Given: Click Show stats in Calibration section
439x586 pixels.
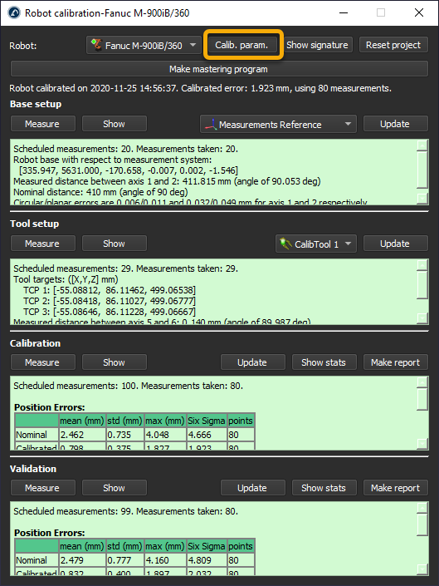Looking at the screenshot, I should point(324,362).
